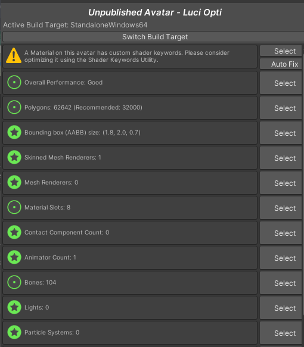Image resolution: width=304 pixels, height=347 pixels.
Task: Click the Polygons rating circle icon
Action: tap(14, 107)
